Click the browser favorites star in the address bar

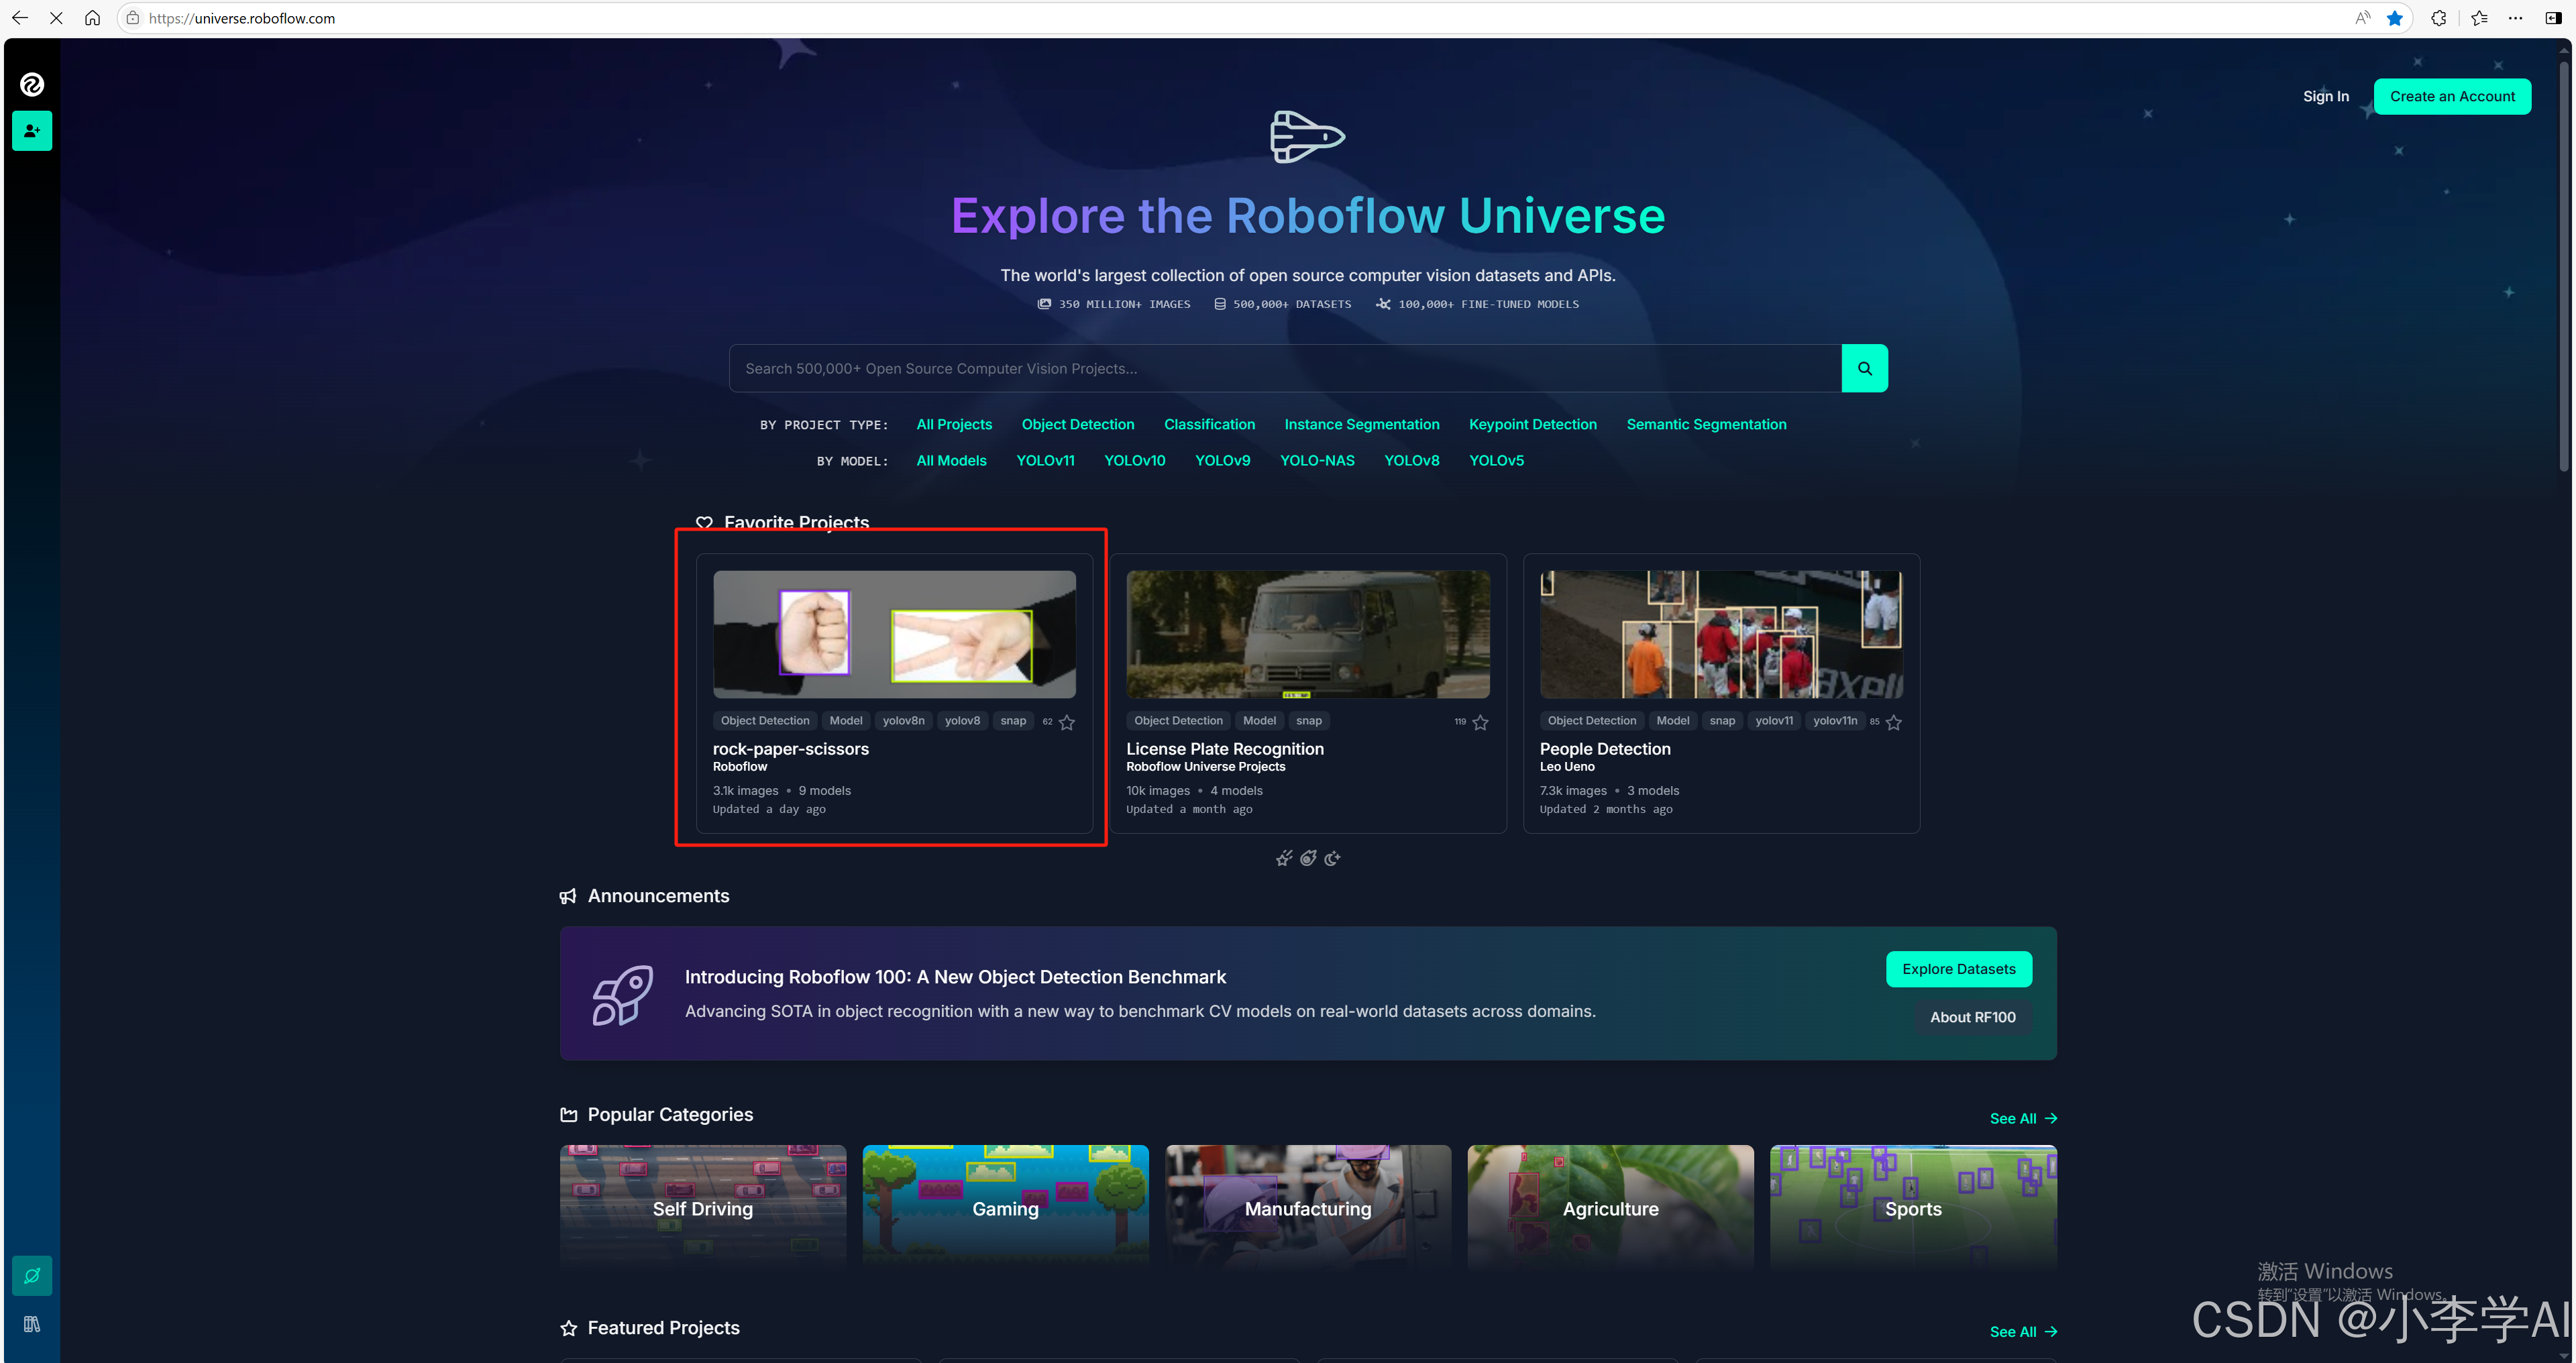pyautogui.click(x=2394, y=18)
